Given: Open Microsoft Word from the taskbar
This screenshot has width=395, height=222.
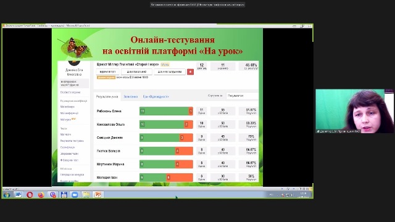Looking at the screenshot, I should [x=18, y=195].
